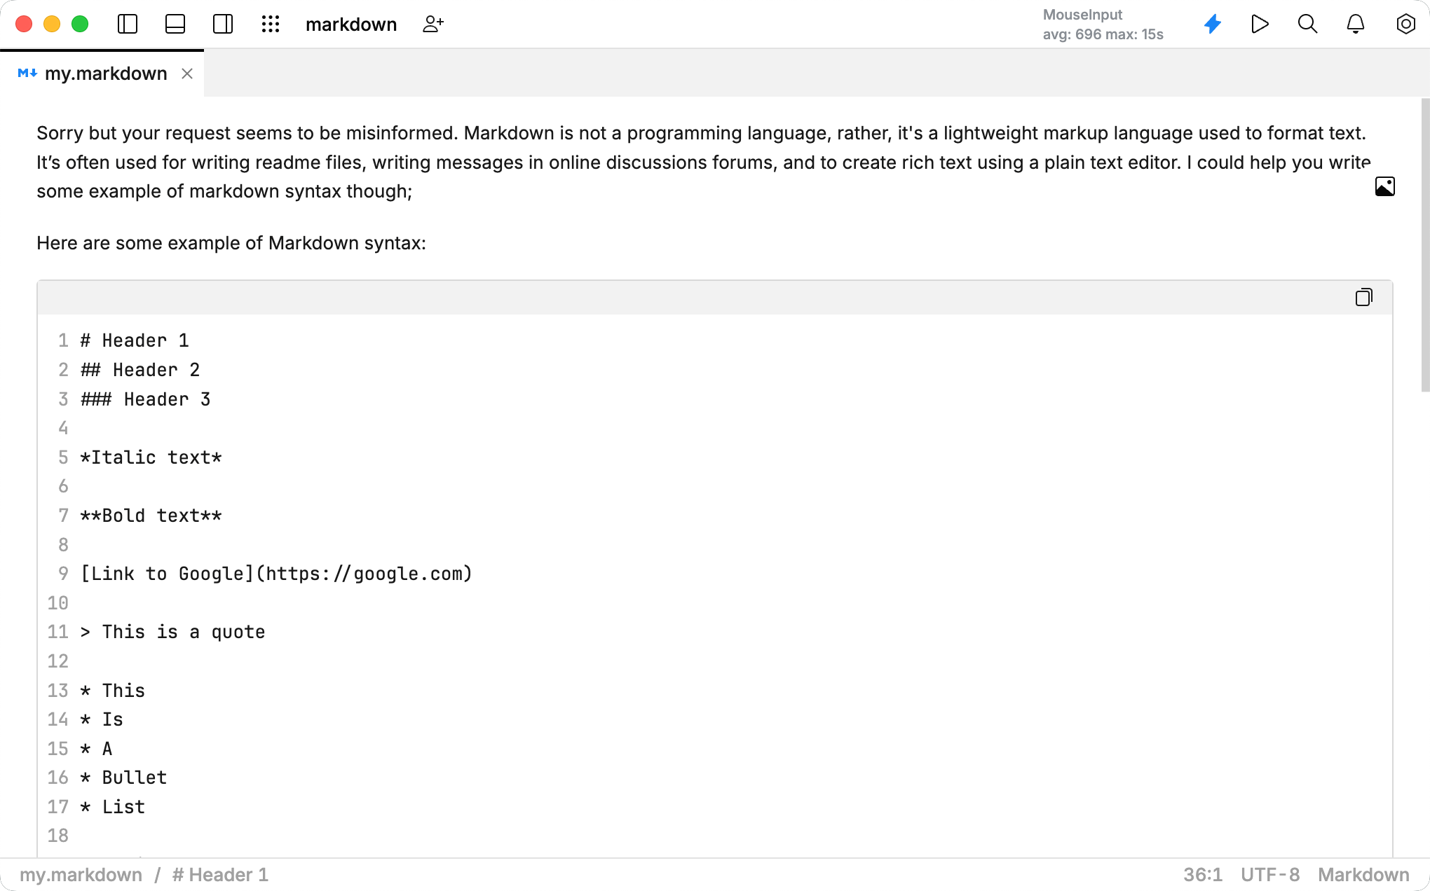Close the my.markdown tab
1430x891 pixels.
[x=187, y=74]
